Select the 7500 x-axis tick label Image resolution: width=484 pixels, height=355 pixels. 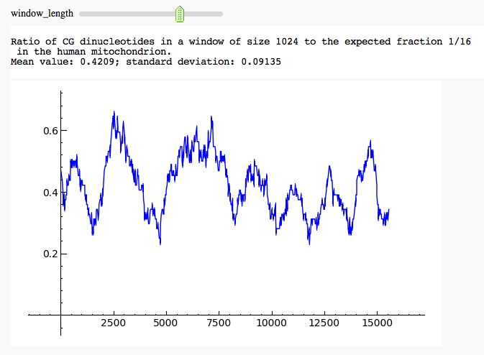(219, 324)
